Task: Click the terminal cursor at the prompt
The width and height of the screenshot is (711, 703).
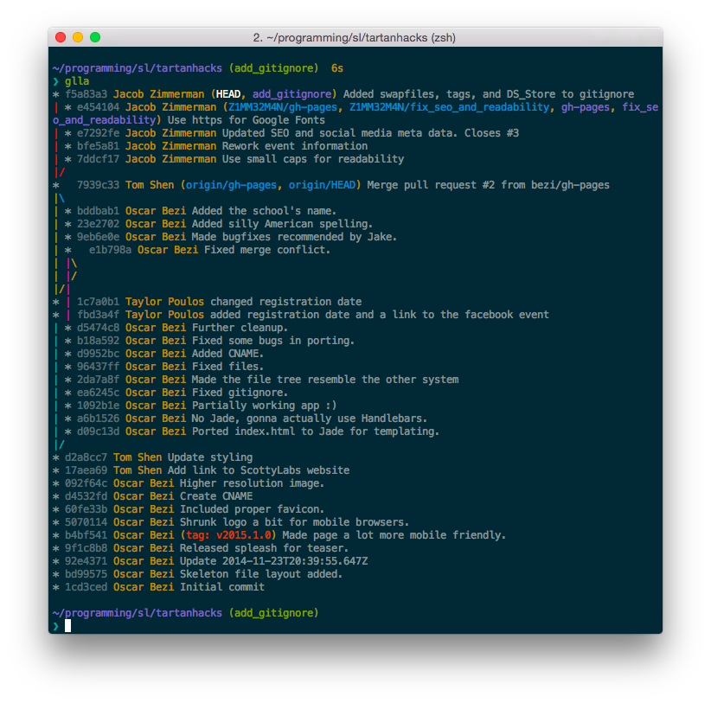Action: (x=68, y=626)
